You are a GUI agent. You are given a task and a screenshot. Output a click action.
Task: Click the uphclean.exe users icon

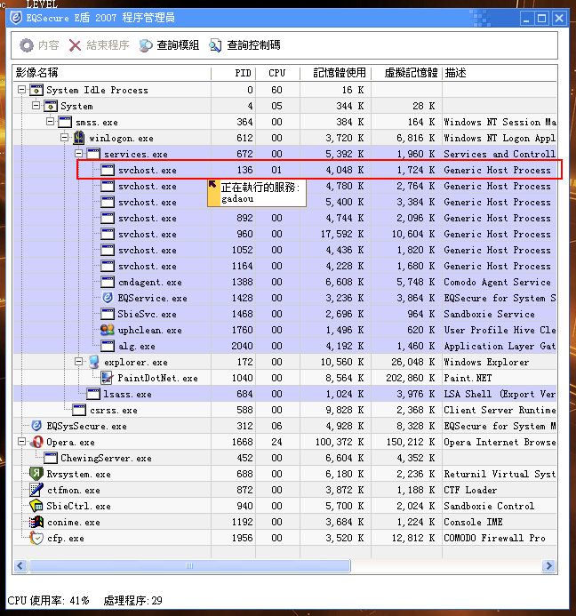click(x=108, y=330)
